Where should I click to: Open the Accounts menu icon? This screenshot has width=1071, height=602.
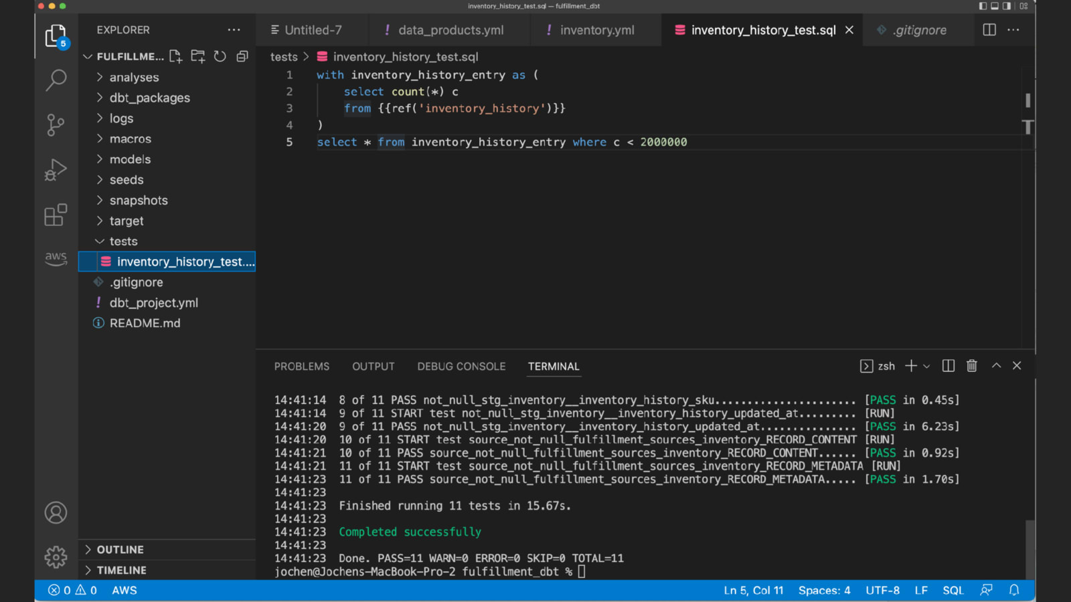point(56,513)
